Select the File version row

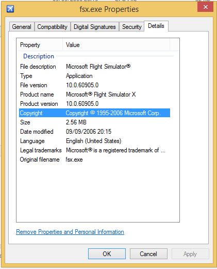coord(94,85)
